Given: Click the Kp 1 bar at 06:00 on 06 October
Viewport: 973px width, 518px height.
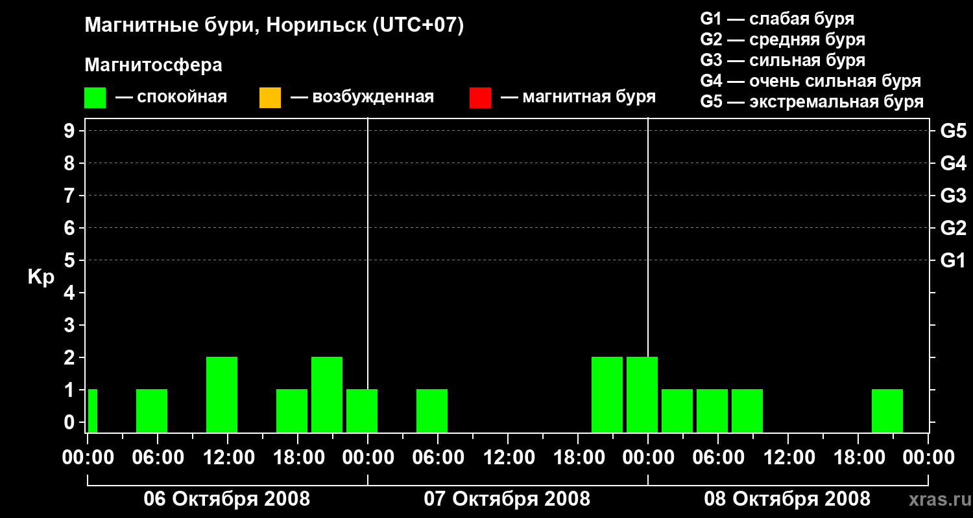Looking at the screenshot, I should 152,411.
